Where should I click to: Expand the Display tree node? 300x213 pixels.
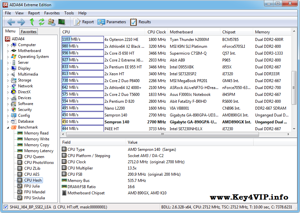coord(8,69)
